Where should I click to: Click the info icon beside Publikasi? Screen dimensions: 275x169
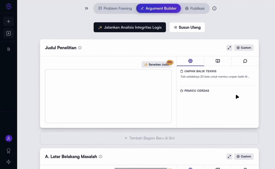click(x=214, y=9)
